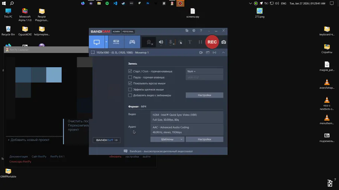
Task: Open screen recording mode dropdown arrow
Action: pos(106,42)
